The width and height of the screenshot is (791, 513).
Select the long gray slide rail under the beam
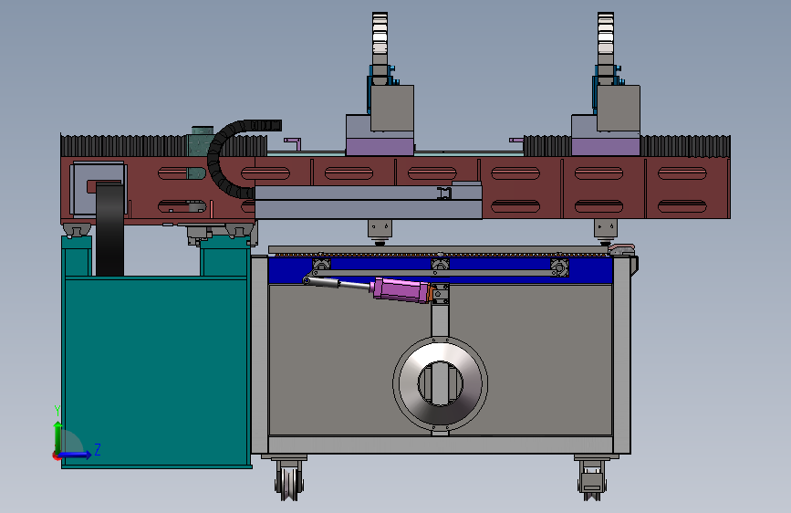[369, 202]
